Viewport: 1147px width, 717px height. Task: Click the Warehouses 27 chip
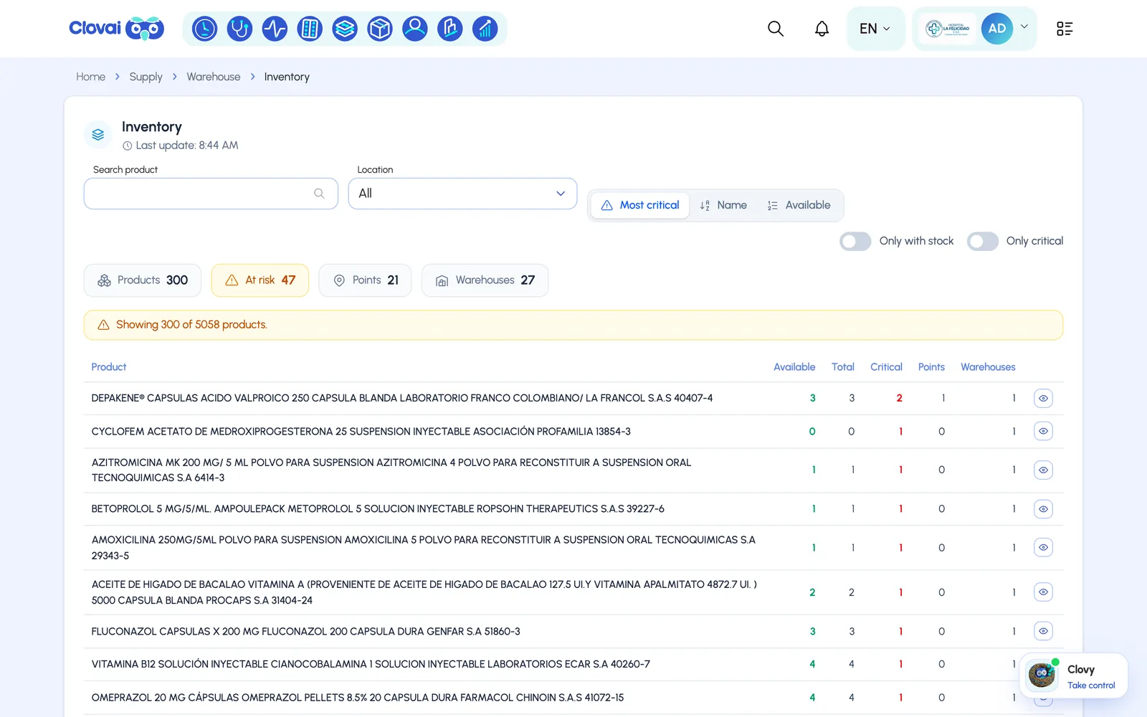click(x=485, y=280)
